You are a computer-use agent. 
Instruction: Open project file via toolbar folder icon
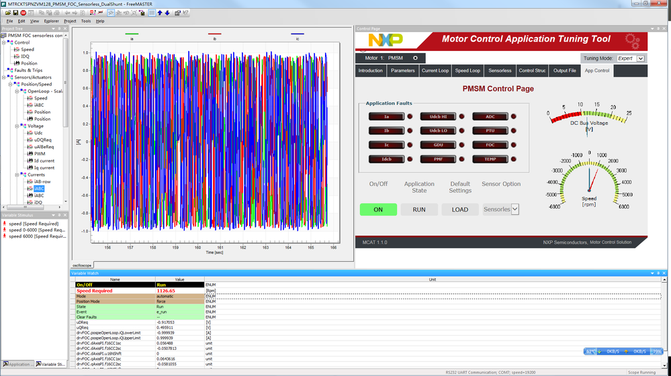[8, 13]
